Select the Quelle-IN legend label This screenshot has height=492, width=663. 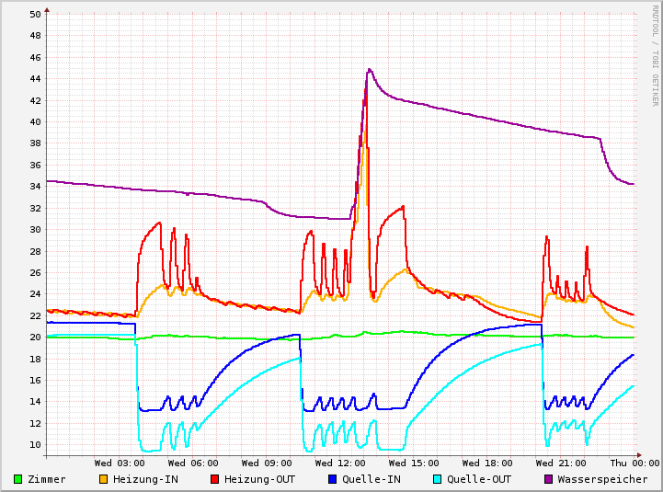(372, 479)
